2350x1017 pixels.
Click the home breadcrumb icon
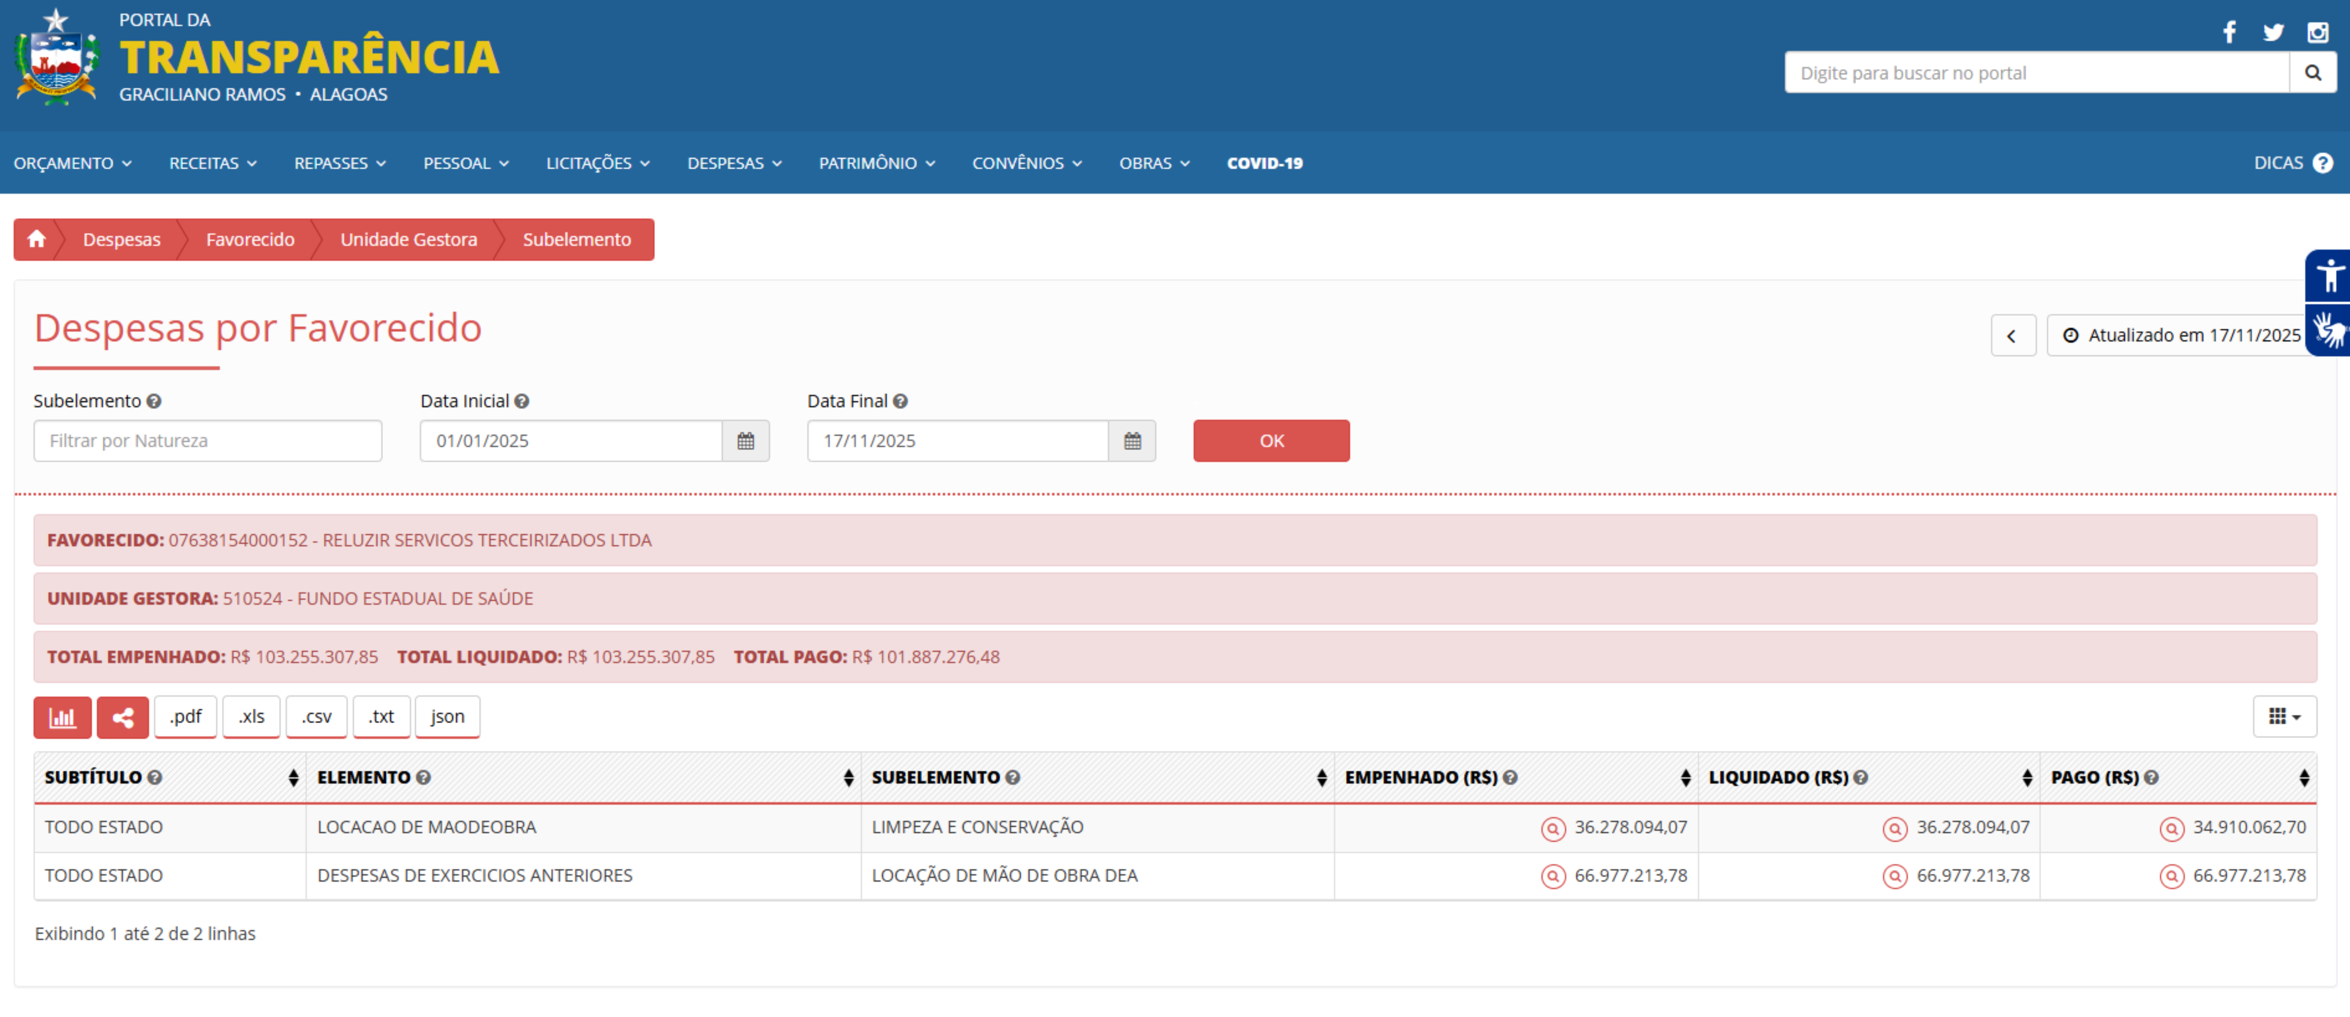36,239
